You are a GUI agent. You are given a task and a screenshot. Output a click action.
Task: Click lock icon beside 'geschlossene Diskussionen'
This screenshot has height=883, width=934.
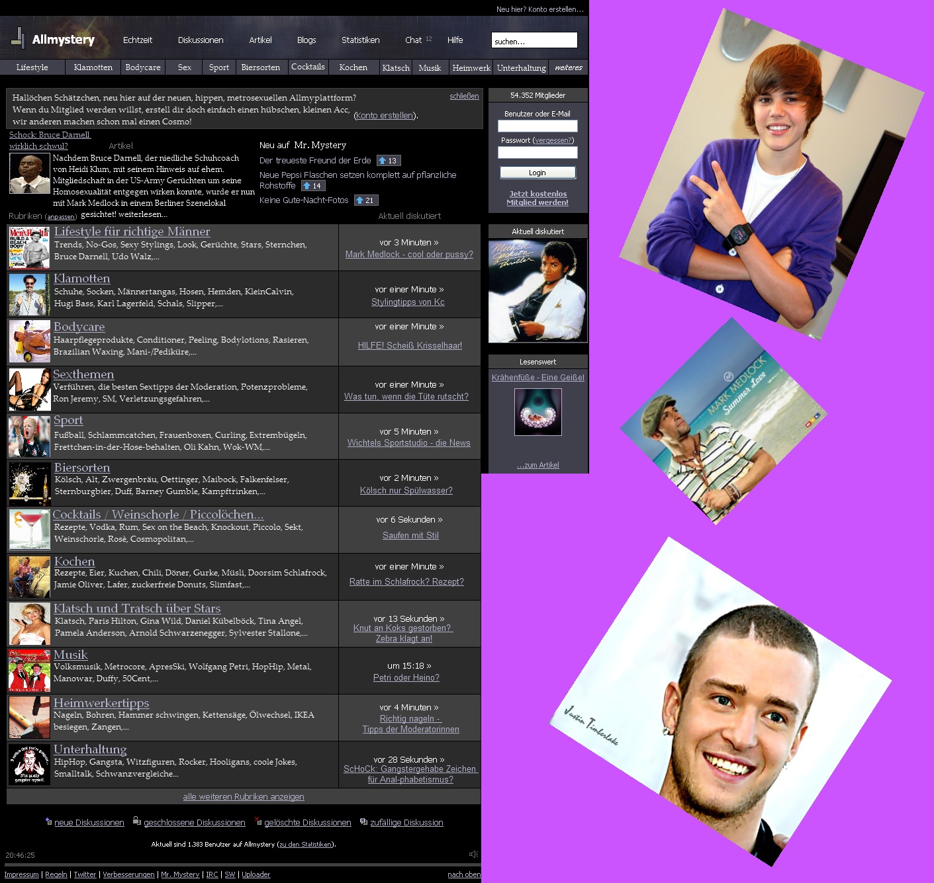(x=136, y=821)
